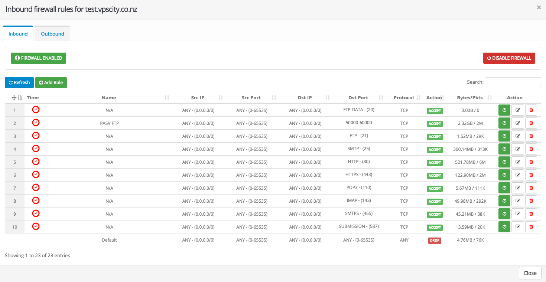The image size is (546, 282).
Task: Delete the SMTP port 25 rule
Action: pyautogui.click(x=531, y=149)
